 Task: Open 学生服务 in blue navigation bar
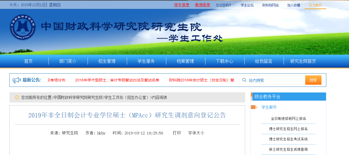[146, 61]
